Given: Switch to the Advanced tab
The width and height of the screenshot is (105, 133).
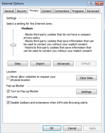Looking at the screenshot, I should [x=93, y=11].
